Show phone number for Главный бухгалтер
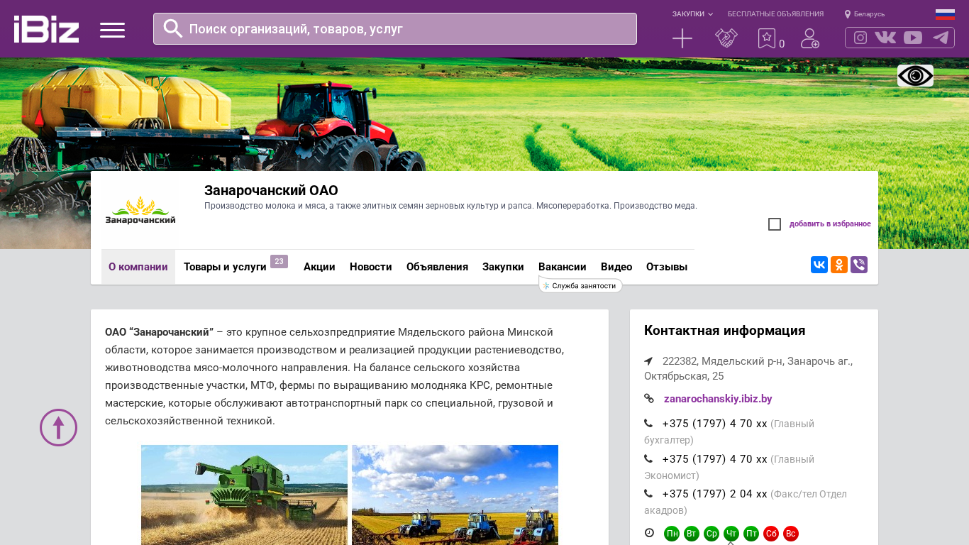 coord(714,424)
